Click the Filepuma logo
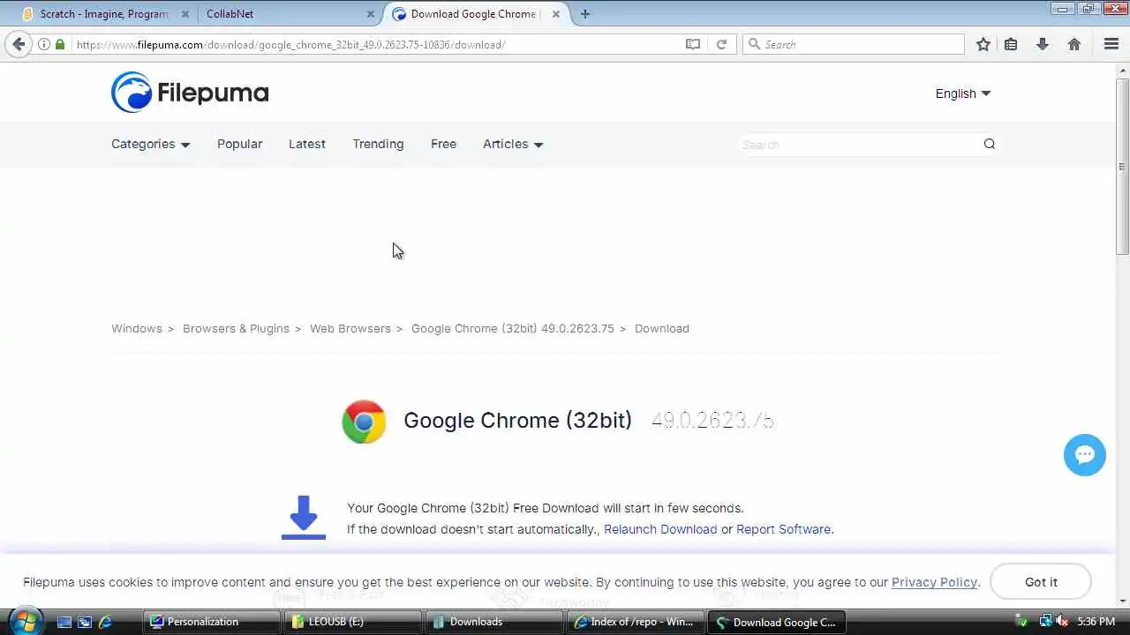Screen dimensions: 1130x635 [x=190, y=93]
